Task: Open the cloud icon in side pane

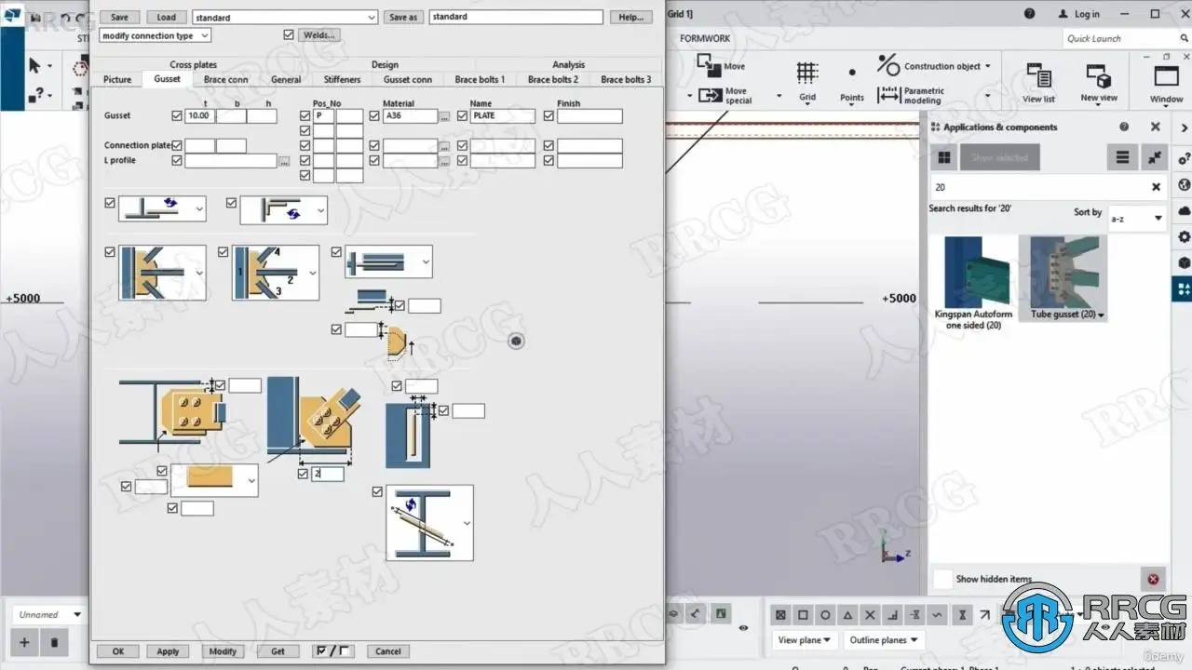Action: [1184, 211]
